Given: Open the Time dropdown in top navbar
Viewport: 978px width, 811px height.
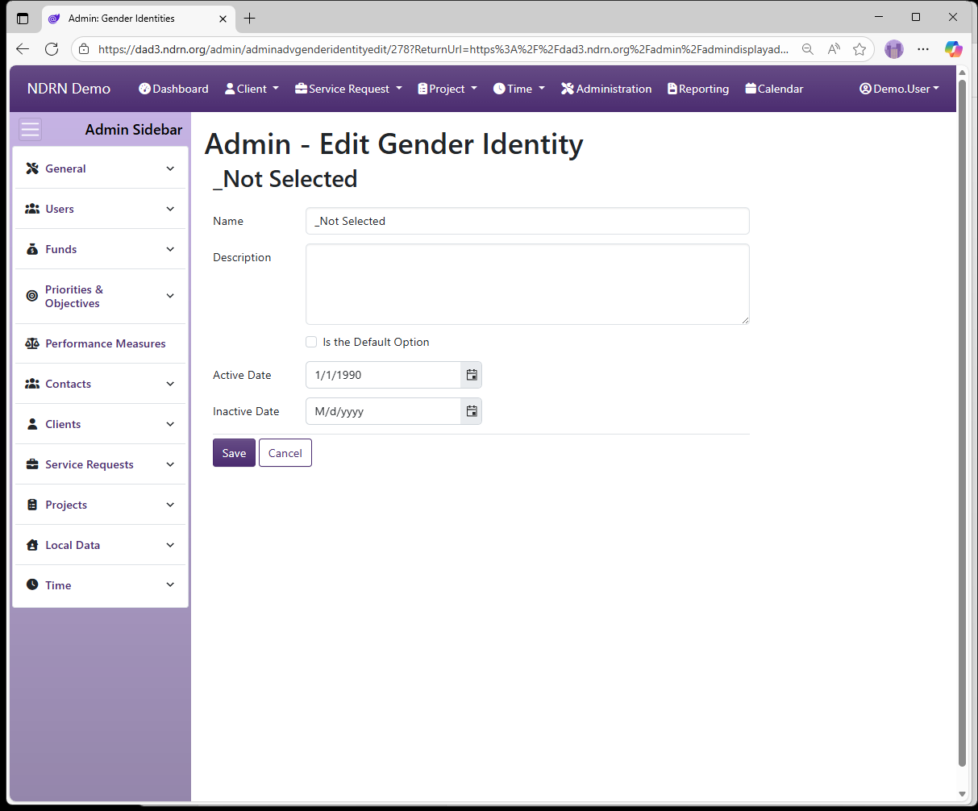Looking at the screenshot, I should pyautogui.click(x=519, y=89).
